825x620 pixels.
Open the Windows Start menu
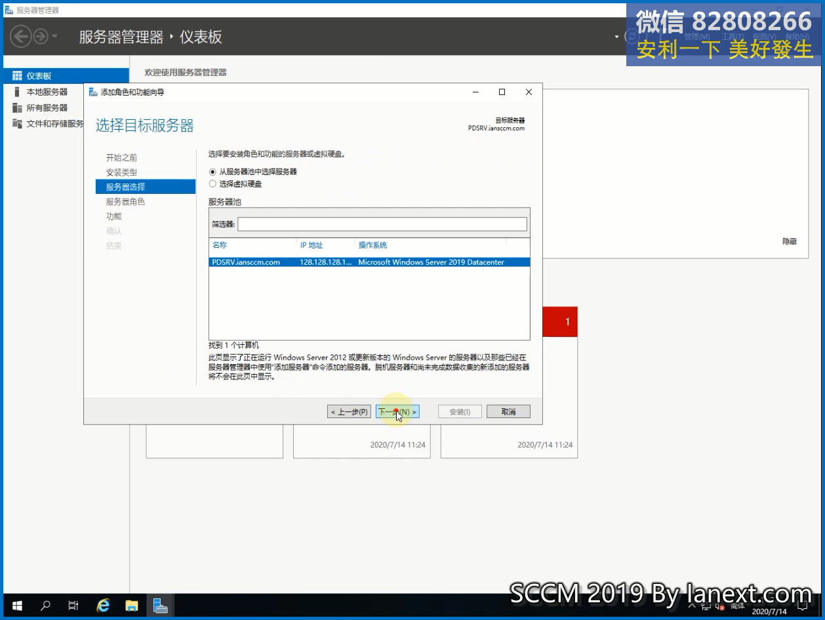coord(17,606)
